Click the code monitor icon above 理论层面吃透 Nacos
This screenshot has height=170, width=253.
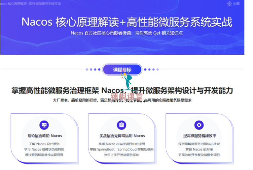pyautogui.click(x=44, y=125)
